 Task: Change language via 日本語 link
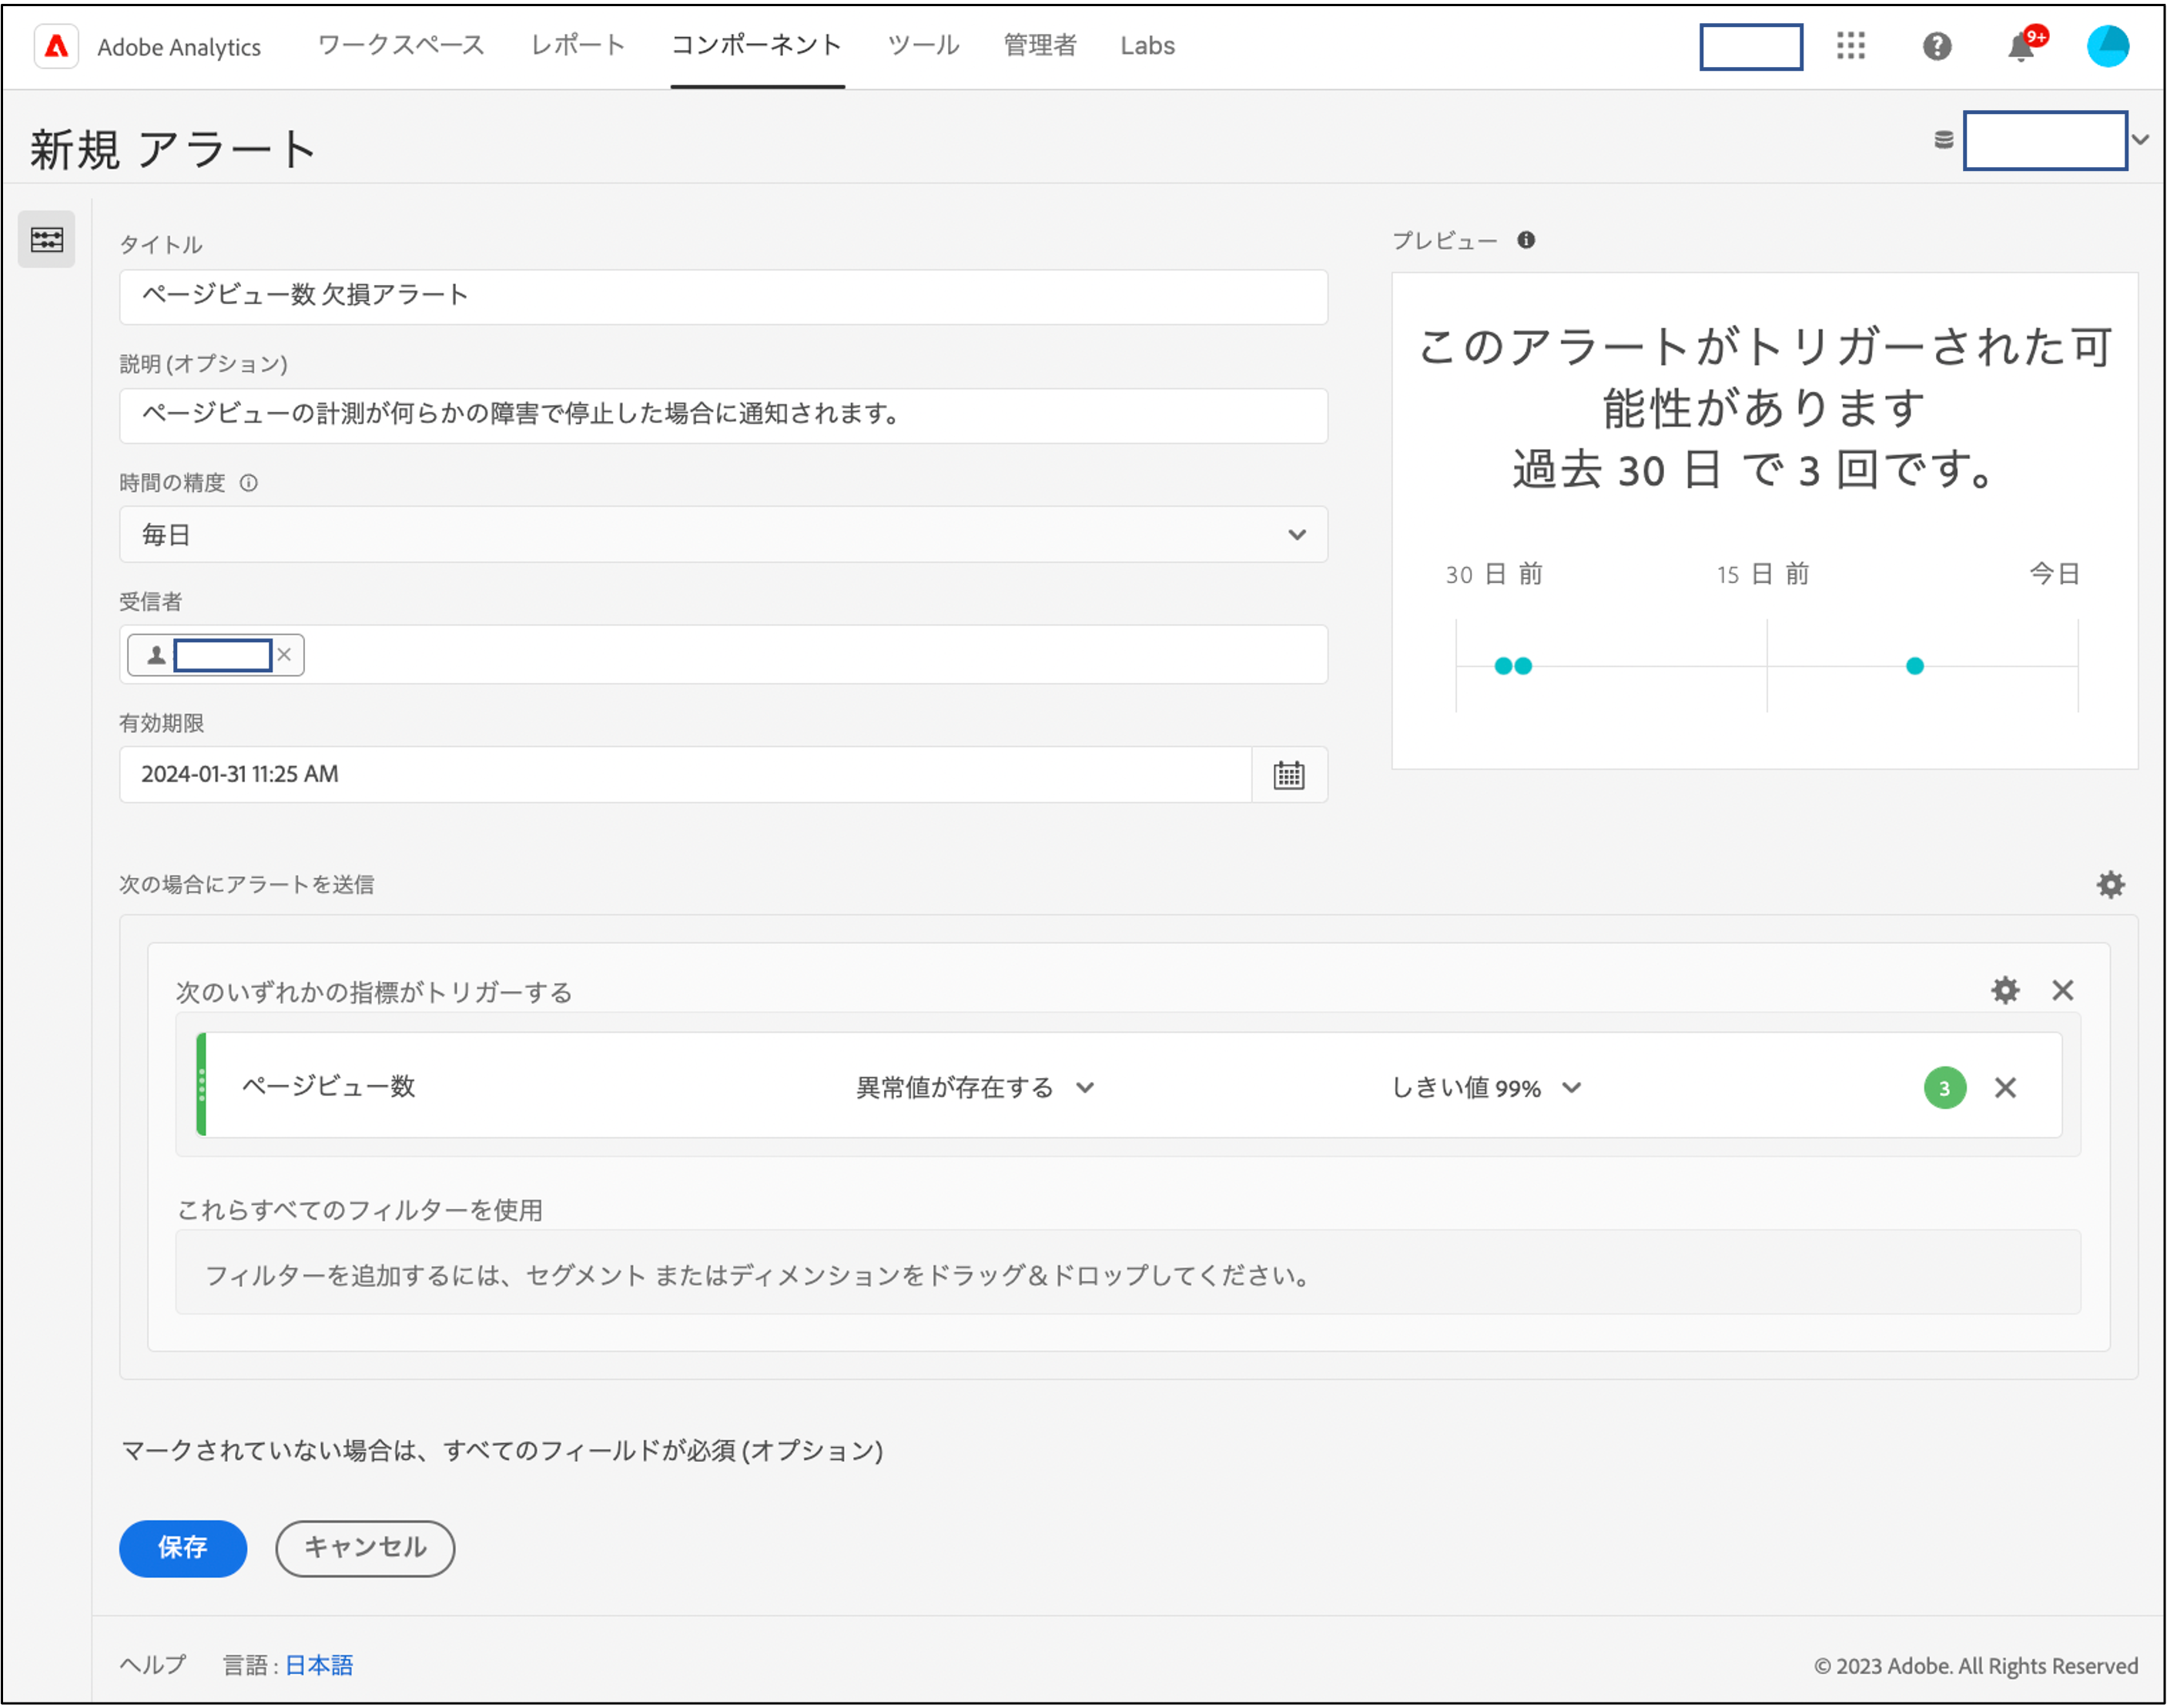(x=319, y=1665)
